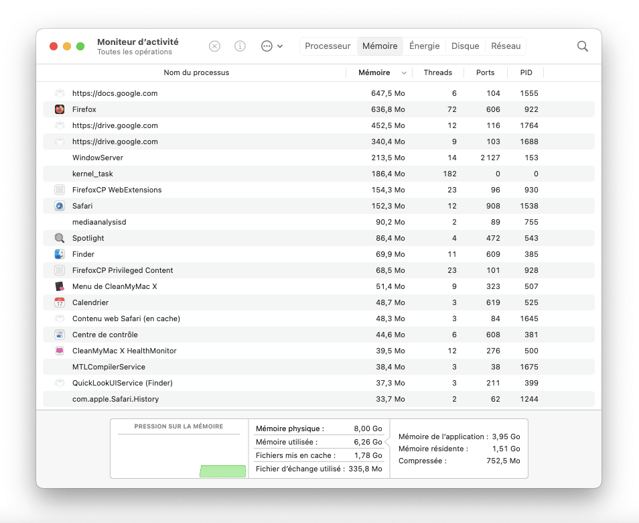The height and width of the screenshot is (523, 639).
Task: Click the green fullscreen window button
Action: coord(80,46)
